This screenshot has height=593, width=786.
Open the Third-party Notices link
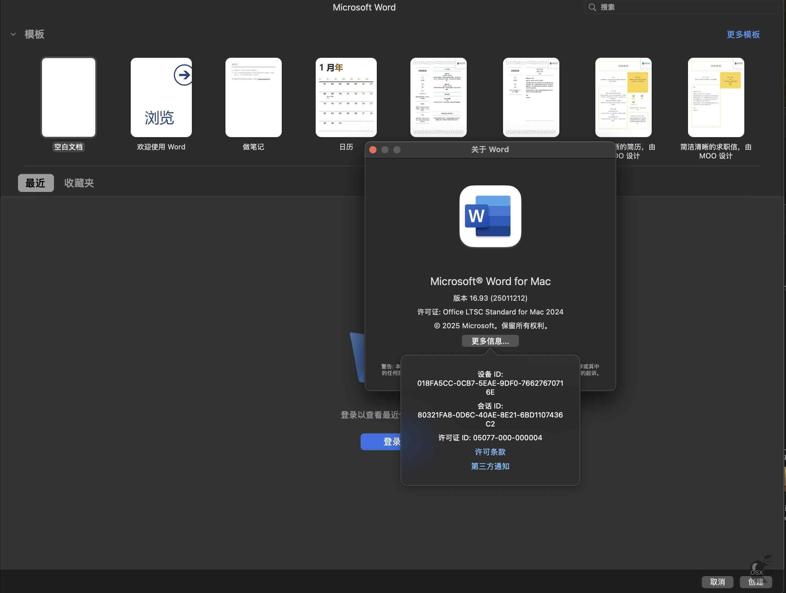click(490, 466)
